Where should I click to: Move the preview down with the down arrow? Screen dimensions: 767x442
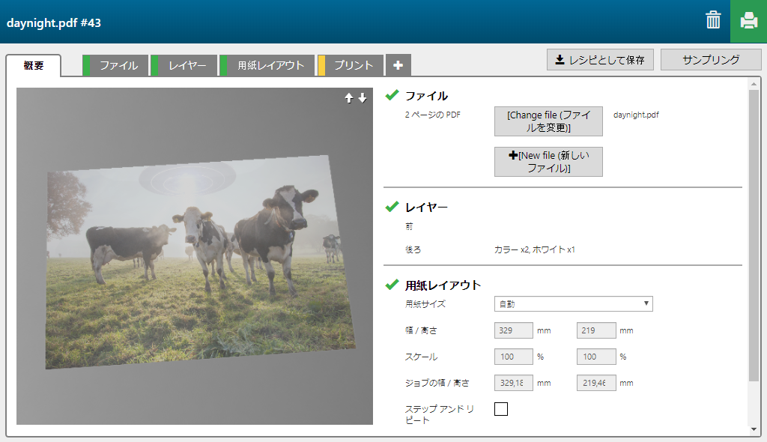coord(363,98)
